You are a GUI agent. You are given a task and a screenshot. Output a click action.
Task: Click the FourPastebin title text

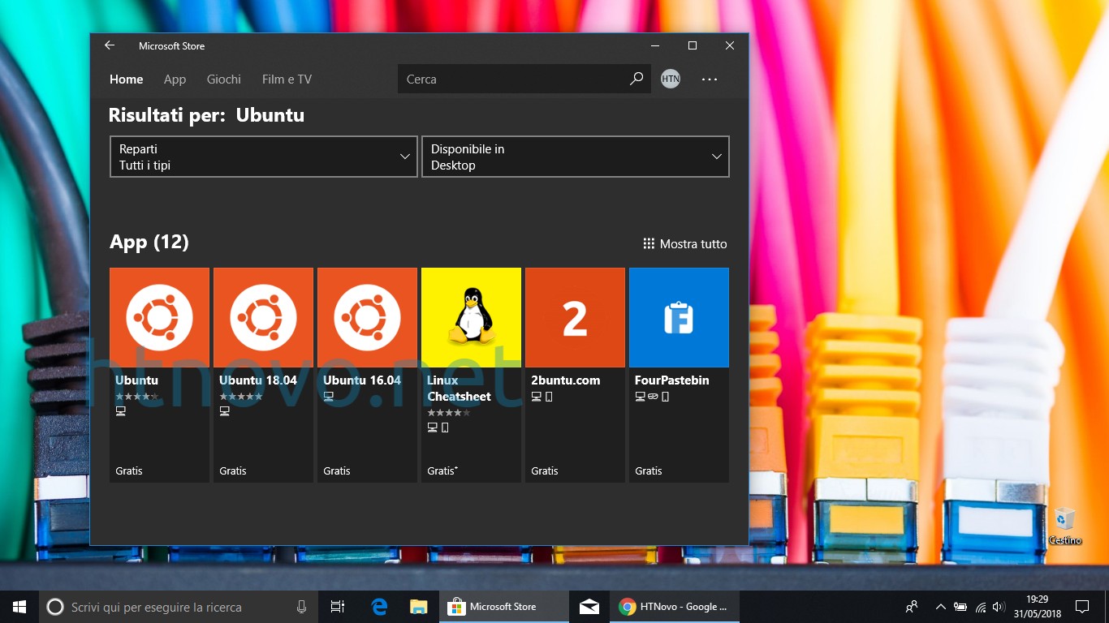pyautogui.click(x=672, y=380)
